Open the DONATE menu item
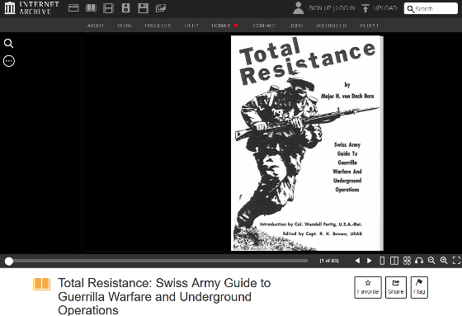462x316 pixels. click(x=224, y=26)
